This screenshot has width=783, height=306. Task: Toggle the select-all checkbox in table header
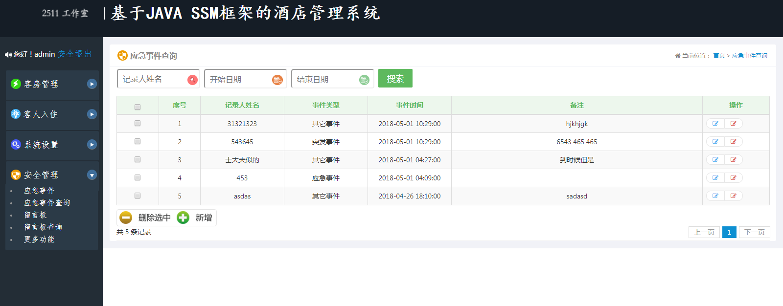[x=138, y=107]
